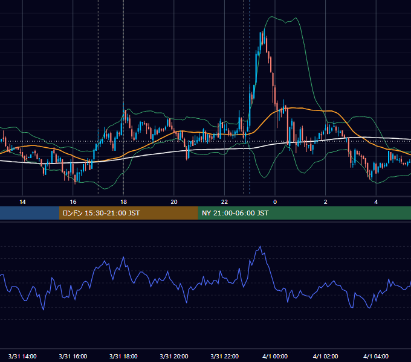Click the 3/31 14:00 date label
This screenshot has width=411, height=362.
pos(22,356)
